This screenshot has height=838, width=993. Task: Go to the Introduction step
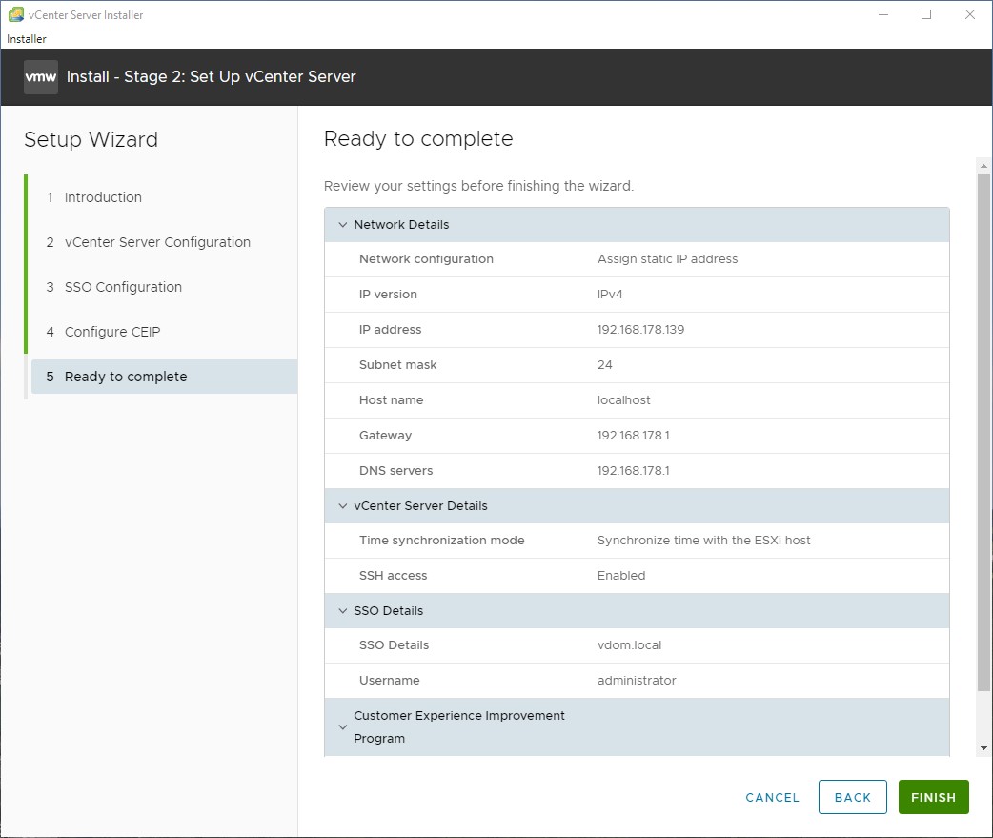coord(103,197)
